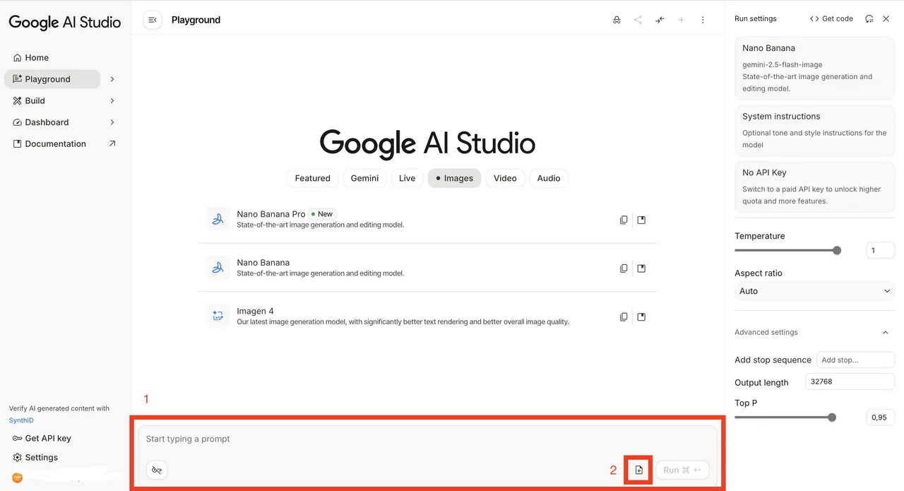Copy icon in the Nano Banana Pro row
The image size is (904, 491).
624,220
